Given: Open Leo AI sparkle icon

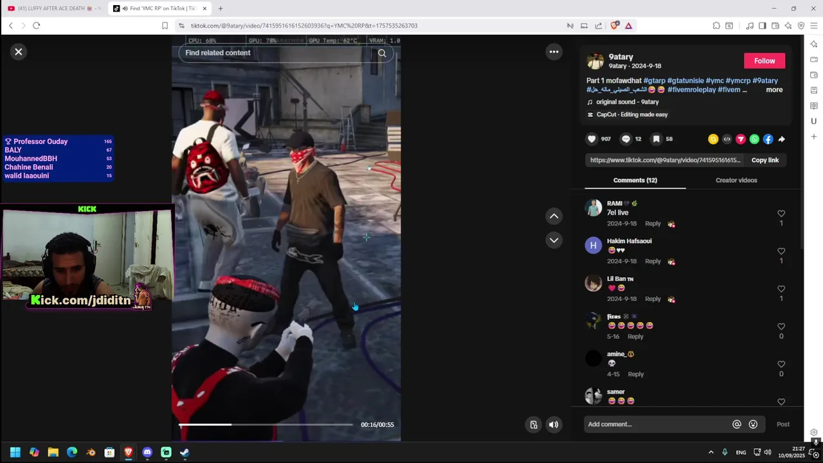Looking at the screenshot, I should 788,26.
